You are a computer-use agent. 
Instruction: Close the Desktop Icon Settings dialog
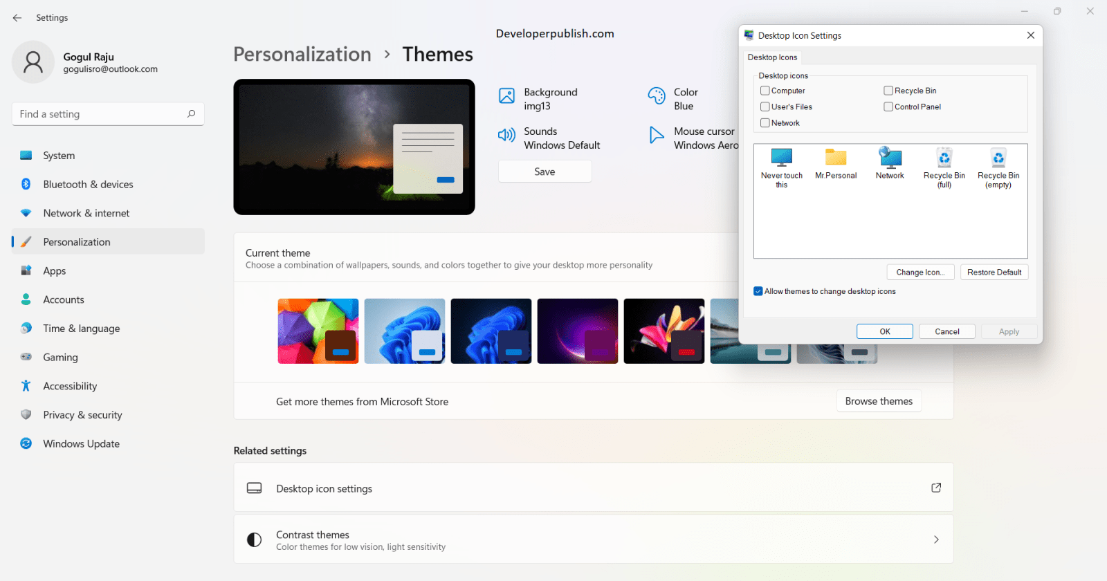[x=1031, y=35]
